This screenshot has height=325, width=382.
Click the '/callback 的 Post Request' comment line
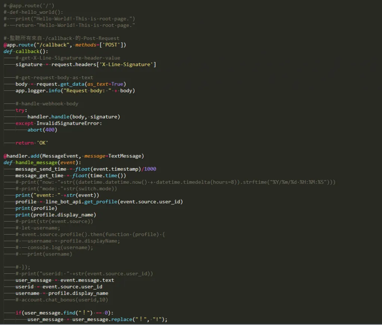tap(62, 38)
